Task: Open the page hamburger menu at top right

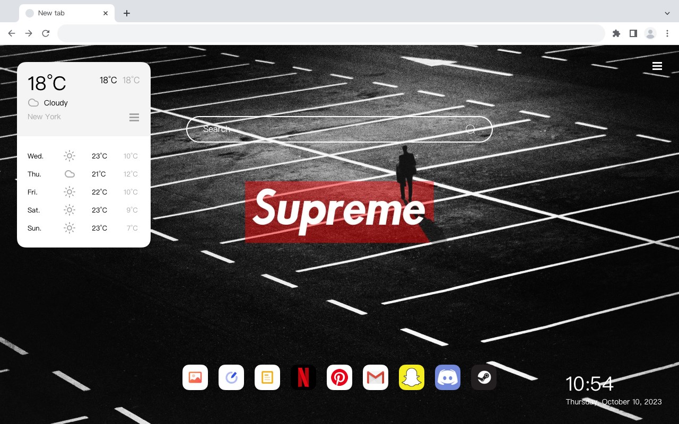Action: coord(657,66)
